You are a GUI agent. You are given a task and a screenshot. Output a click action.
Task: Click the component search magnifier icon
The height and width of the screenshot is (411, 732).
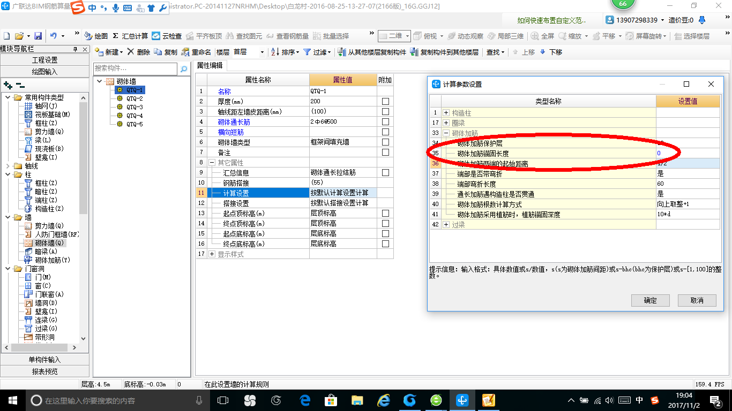point(184,69)
